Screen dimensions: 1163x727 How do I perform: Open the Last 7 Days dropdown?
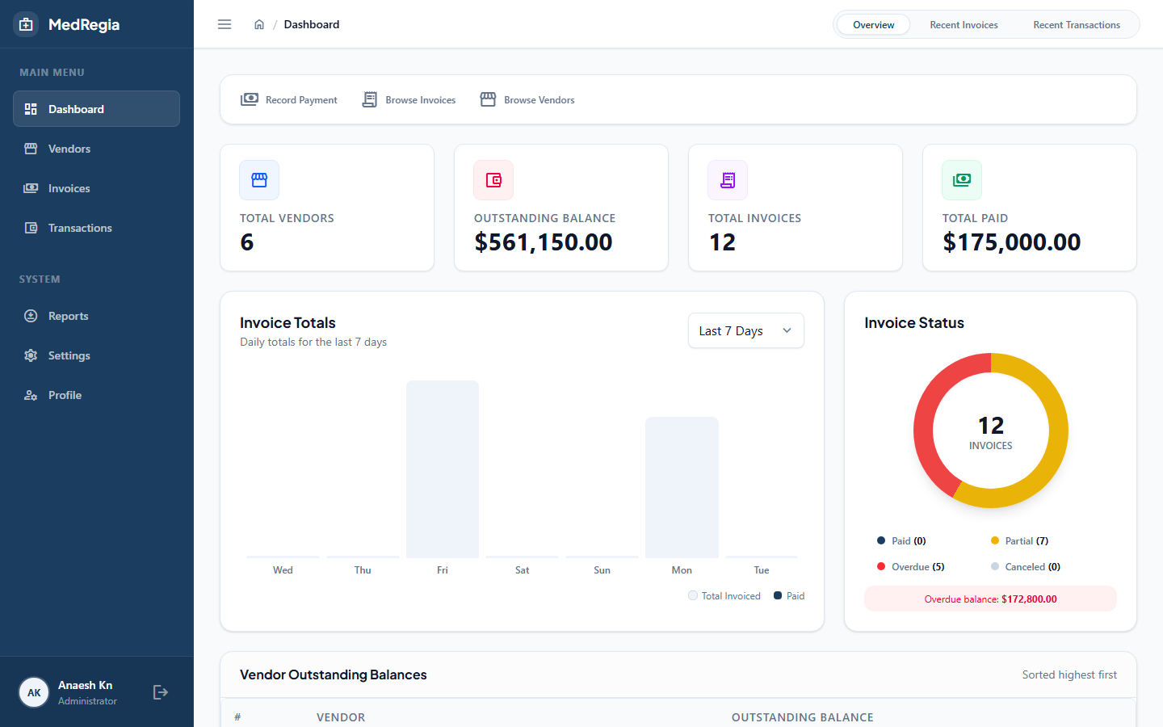[x=745, y=330]
